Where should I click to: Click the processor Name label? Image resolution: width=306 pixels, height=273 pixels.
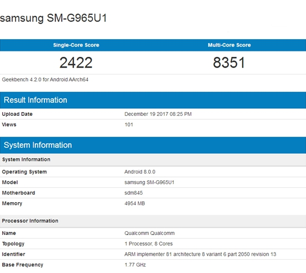(9, 233)
